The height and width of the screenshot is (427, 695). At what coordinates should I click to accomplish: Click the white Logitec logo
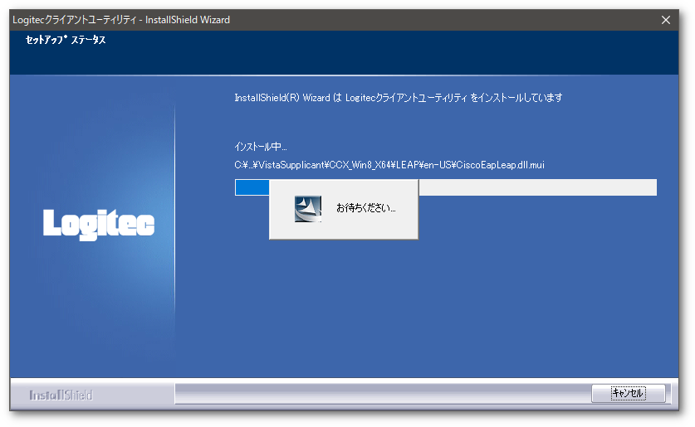(x=98, y=223)
